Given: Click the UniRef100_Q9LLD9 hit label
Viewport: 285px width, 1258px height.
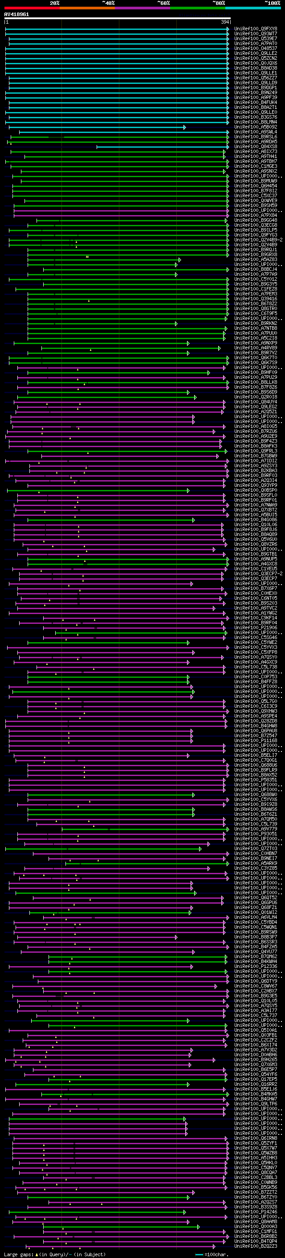Looking at the screenshot, I should [256, 83].
